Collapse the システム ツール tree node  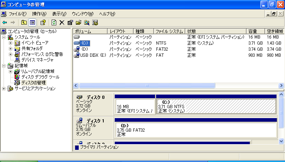pyautogui.click(x=4, y=37)
